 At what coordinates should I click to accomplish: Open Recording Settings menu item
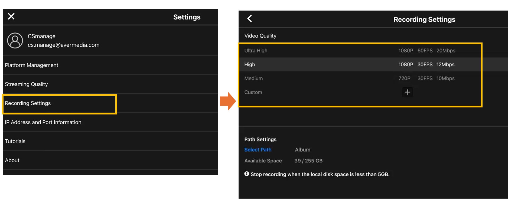click(x=28, y=103)
